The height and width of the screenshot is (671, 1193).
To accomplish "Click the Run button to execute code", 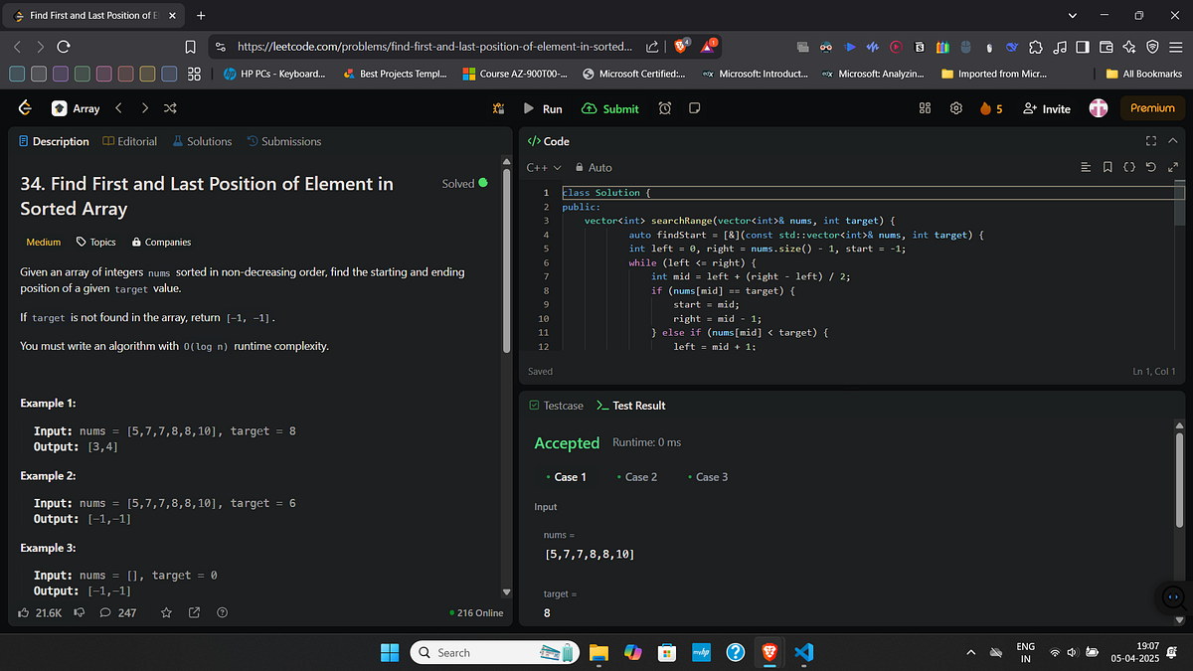I will point(544,109).
